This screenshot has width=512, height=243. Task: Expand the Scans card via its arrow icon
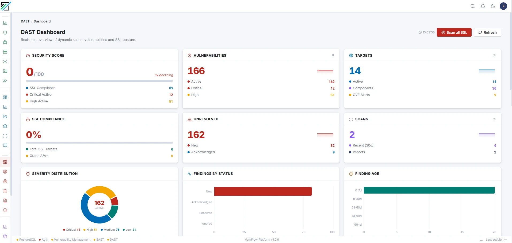click(x=494, y=119)
